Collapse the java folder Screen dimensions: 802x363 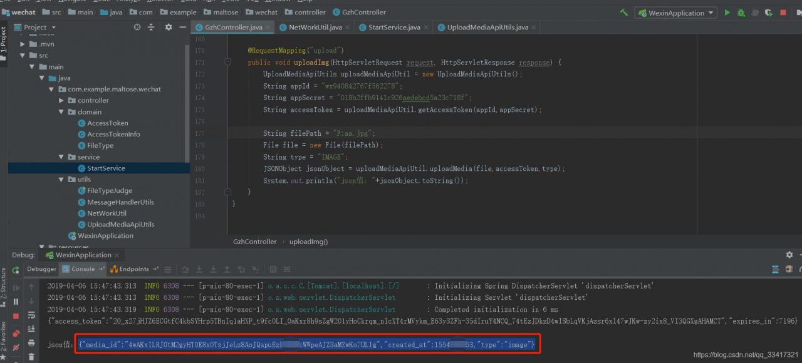(42, 78)
